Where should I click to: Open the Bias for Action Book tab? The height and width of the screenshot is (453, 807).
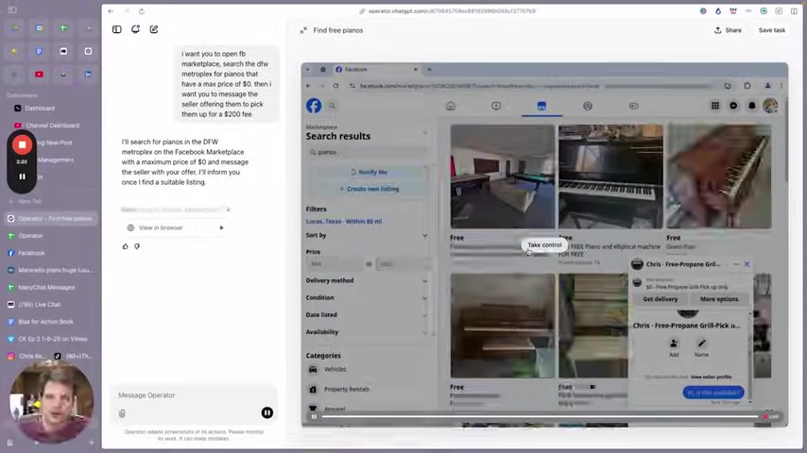point(45,322)
